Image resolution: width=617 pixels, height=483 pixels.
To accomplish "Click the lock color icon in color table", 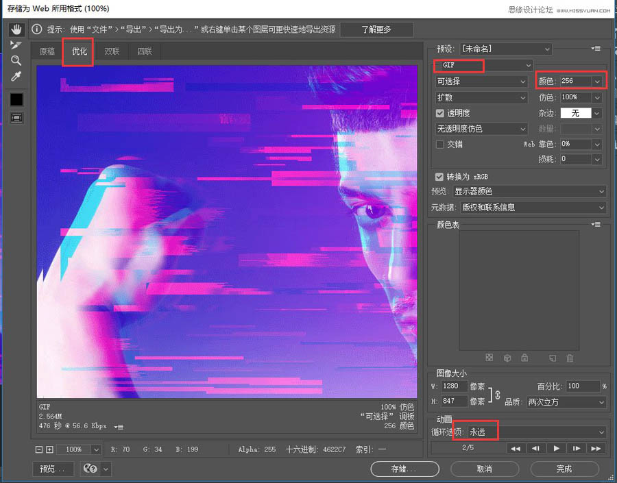I will coord(524,358).
